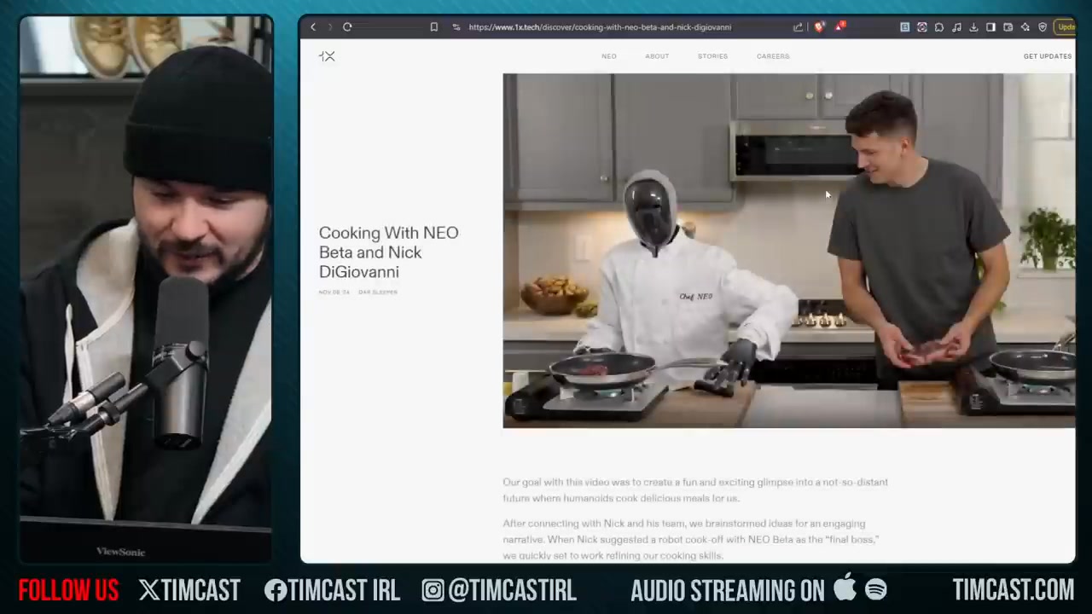Click the screenshot capture icon in toolbar
Image resolution: width=1092 pixels, height=614 pixels.
pyautogui.click(x=922, y=27)
